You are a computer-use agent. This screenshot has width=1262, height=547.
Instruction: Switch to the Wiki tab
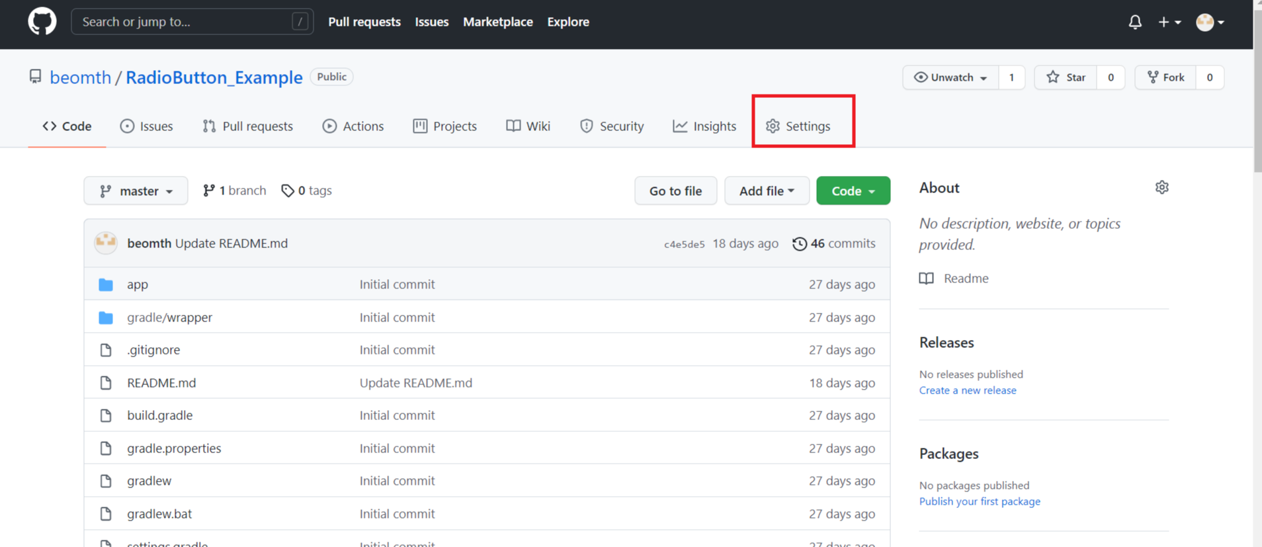[528, 126]
